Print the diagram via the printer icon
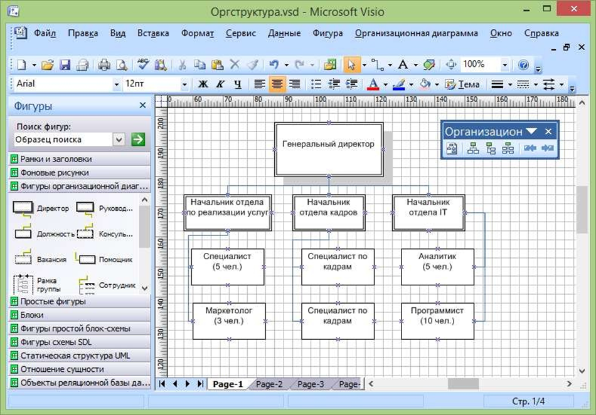596x415 pixels. (x=104, y=65)
